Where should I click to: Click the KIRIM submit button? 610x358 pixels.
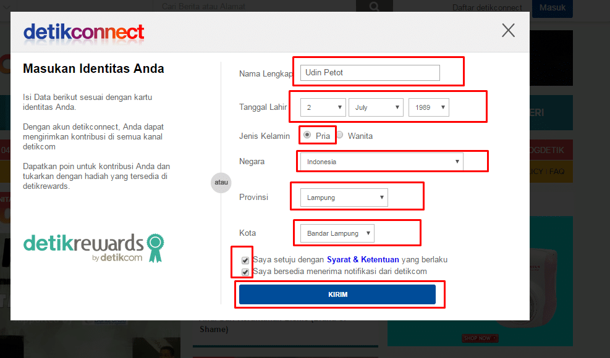[x=337, y=294]
